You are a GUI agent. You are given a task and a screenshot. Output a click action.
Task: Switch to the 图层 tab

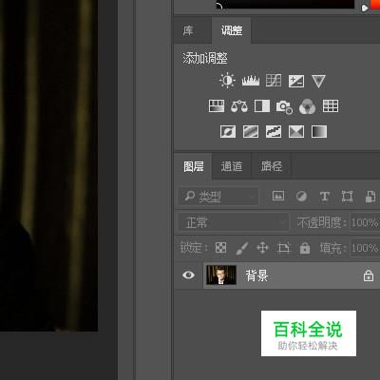click(194, 166)
